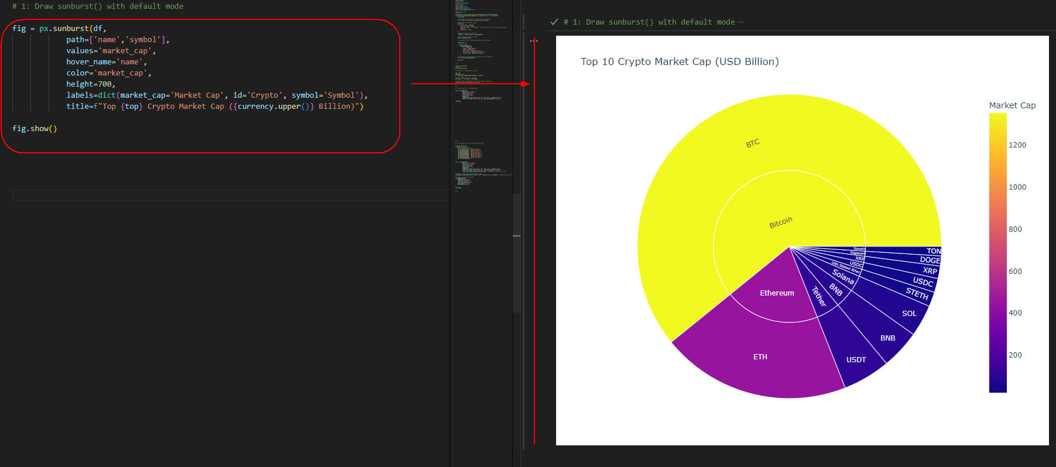Click the 1200 colorbar tick label
Screen dimensions: 1056x467
[x=1017, y=145]
